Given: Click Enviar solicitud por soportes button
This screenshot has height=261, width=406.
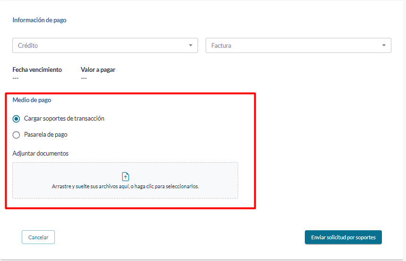Looking at the screenshot, I should pyautogui.click(x=343, y=237).
